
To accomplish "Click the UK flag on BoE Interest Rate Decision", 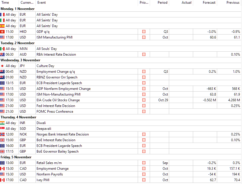I will [2, 140].
